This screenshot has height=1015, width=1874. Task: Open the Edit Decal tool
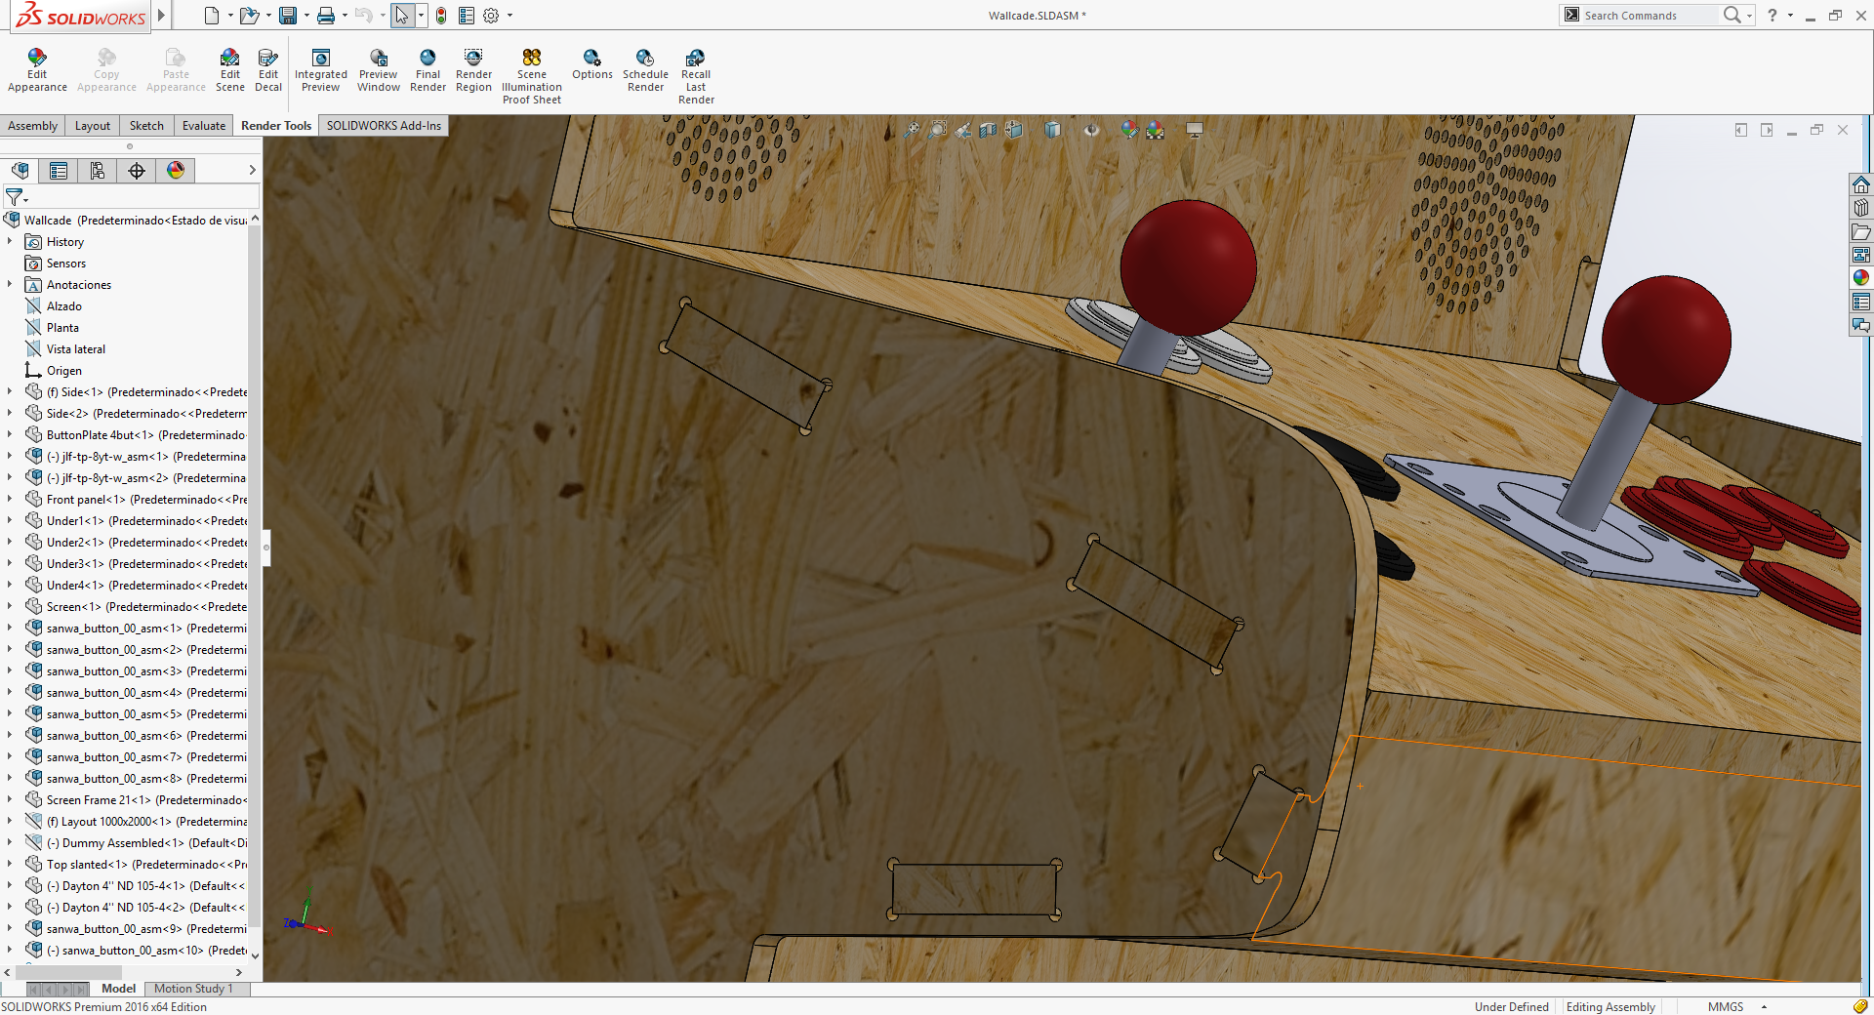[x=268, y=70]
